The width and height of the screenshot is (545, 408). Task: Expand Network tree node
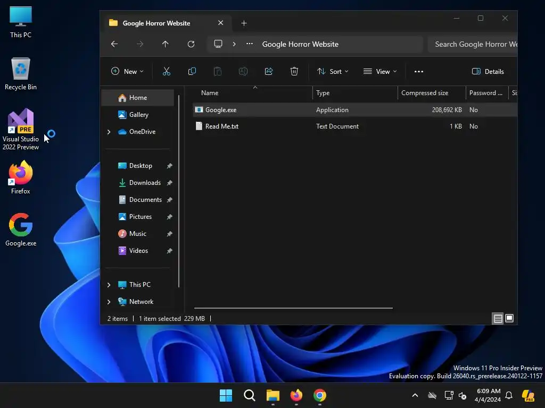click(109, 302)
